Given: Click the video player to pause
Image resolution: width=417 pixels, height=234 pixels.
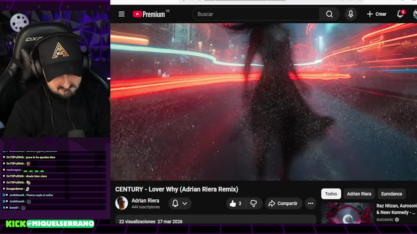Looking at the screenshot, I should (264, 102).
